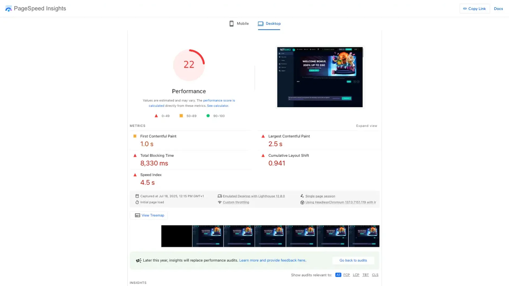The width and height of the screenshot is (509, 286).
Task: Click Using HeadlessChromium 137.0.7151.119 text
Action: [x=341, y=202]
